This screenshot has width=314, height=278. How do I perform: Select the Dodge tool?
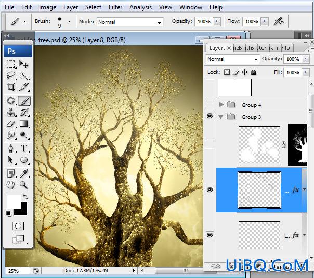click(x=24, y=135)
